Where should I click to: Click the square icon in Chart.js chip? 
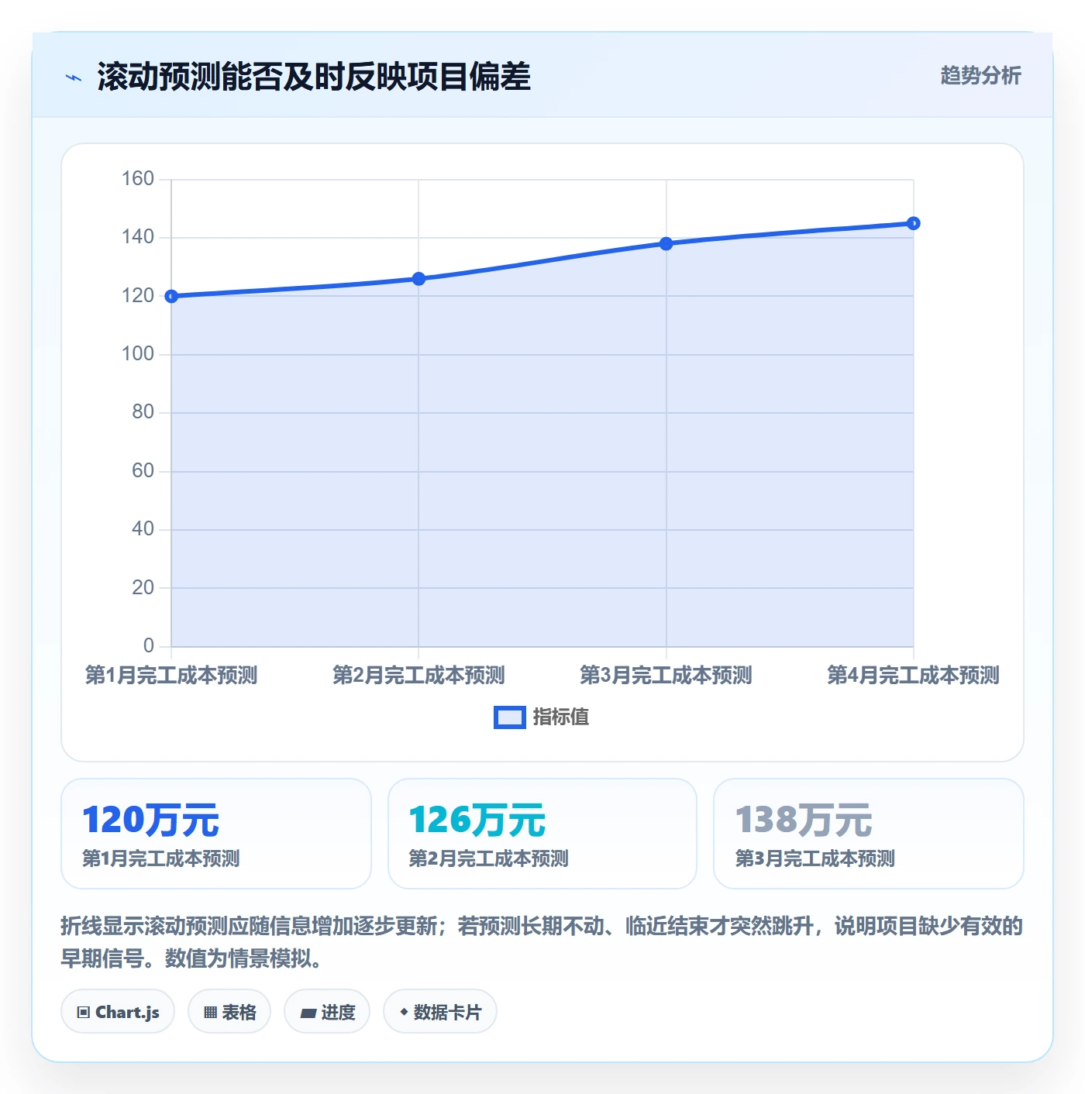click(x=84, y=1012)
